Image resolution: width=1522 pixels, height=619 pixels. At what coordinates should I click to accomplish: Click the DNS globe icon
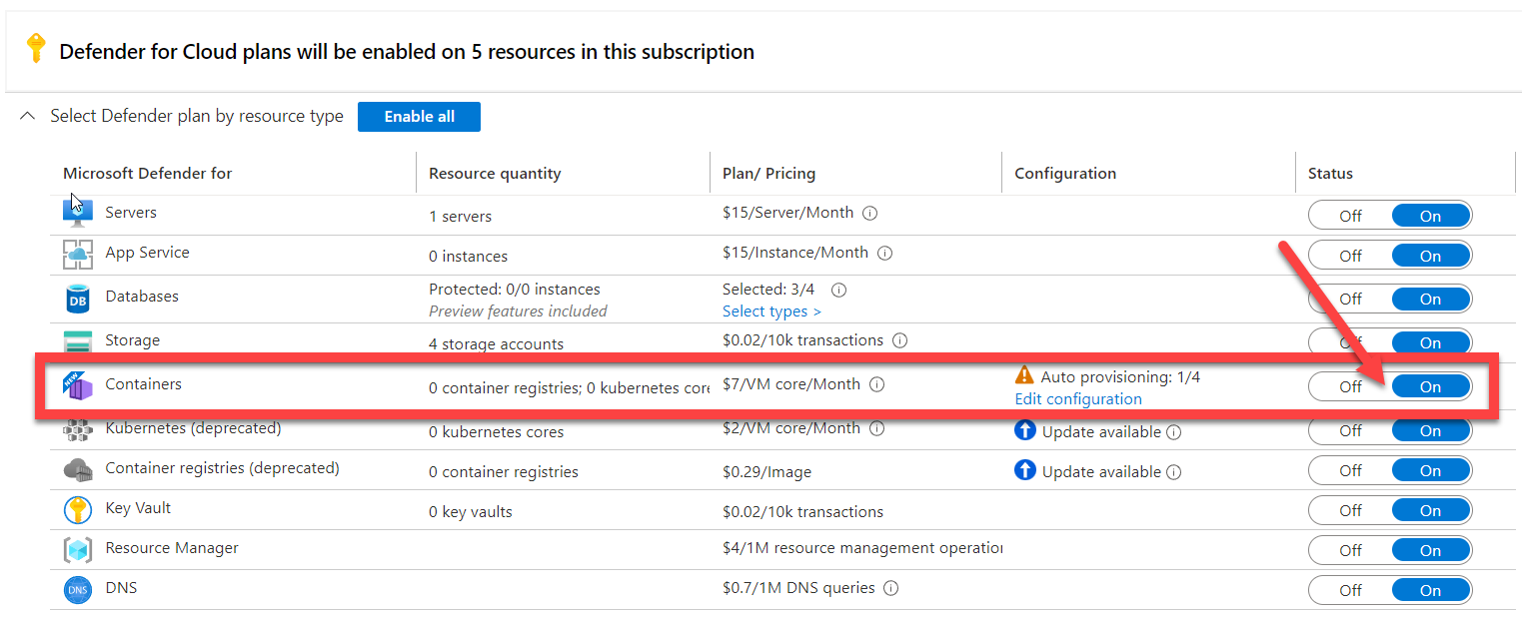[x=77, y=590]
